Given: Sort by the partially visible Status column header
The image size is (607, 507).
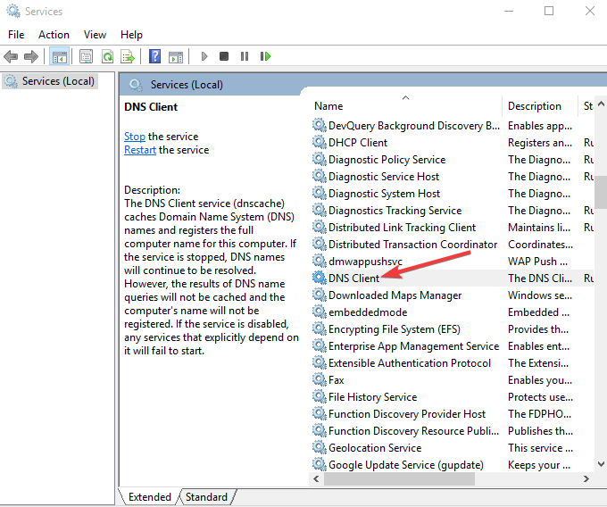Looking at the screenshot, I should [x=586, y=106].
